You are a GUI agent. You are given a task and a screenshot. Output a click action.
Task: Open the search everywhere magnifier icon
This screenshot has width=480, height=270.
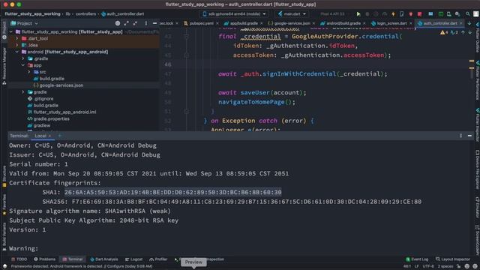click(468, 14)
